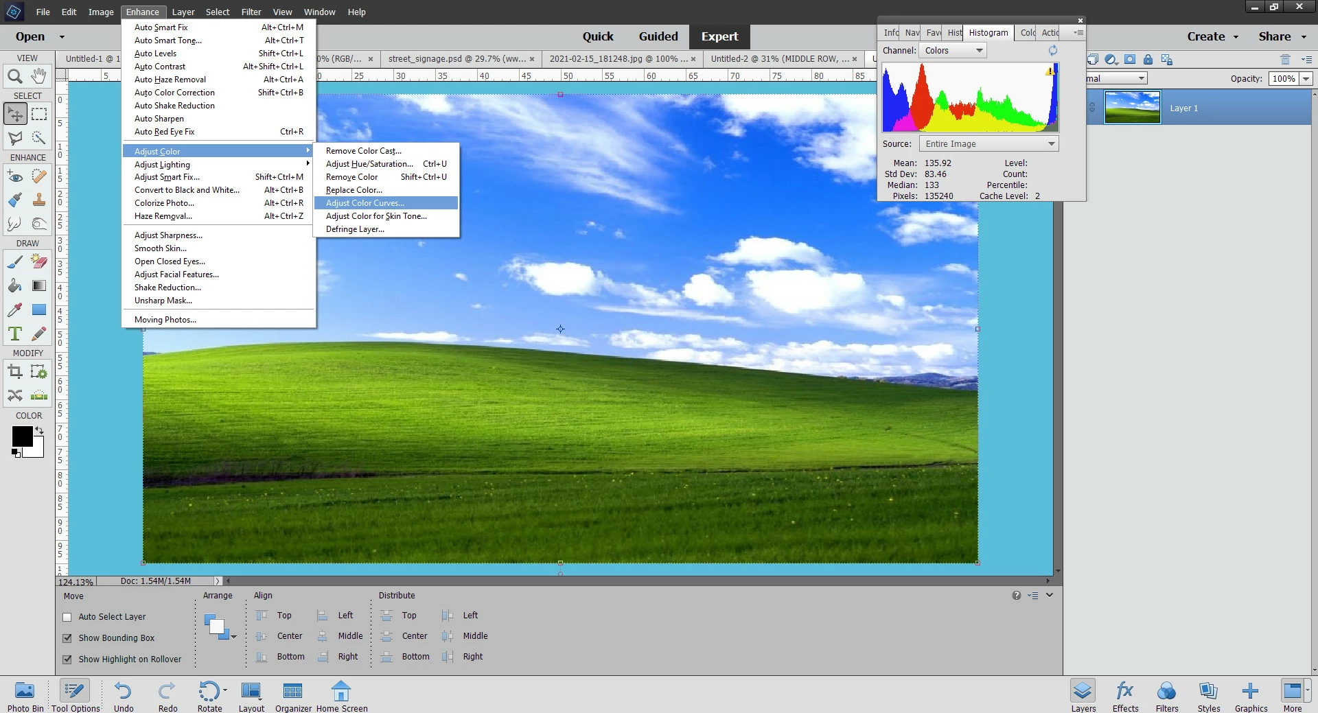This screenshot has height=713, width=1318.
Task: Uncheck Show Highlight on Rollover
Action: pos(67,659)
